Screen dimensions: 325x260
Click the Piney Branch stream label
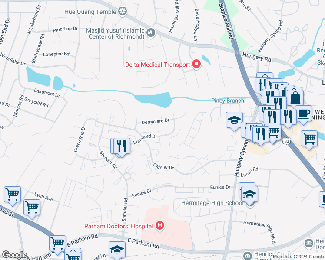(227, 101)
